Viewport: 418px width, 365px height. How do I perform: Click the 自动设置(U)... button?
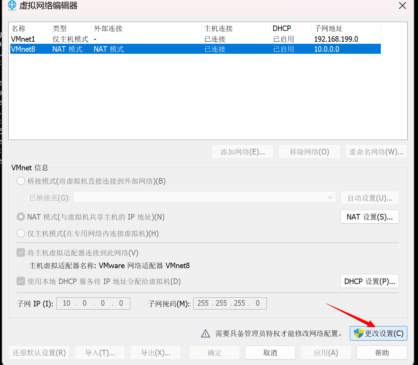[370, 198]
